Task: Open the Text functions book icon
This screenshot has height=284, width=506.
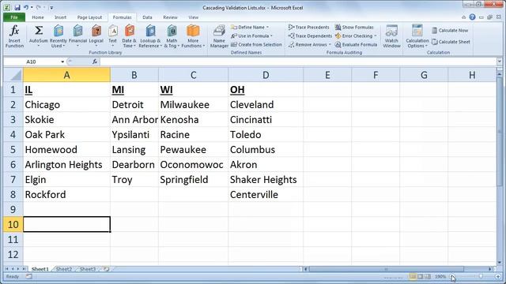Action: coord(112,32)
